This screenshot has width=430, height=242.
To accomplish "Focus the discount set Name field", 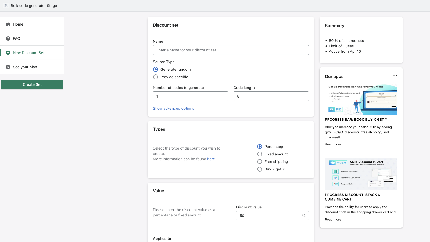I will [231, 50].
